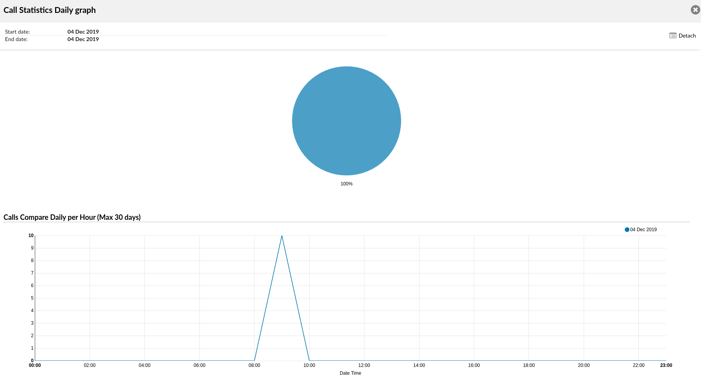The height and width of the screenshot is (381, 701).
Task: Click the End date label
Action: tap(16, 39)
